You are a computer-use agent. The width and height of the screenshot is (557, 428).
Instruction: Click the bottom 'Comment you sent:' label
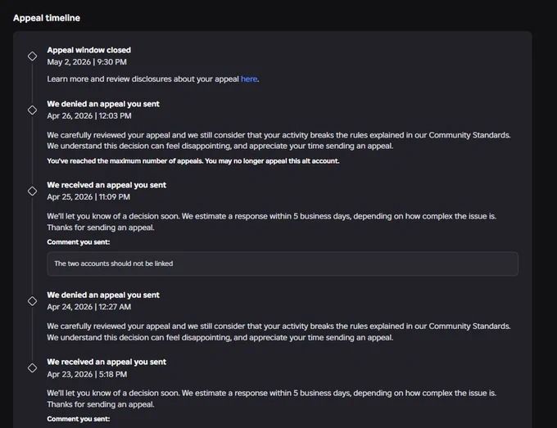point(79,419)
